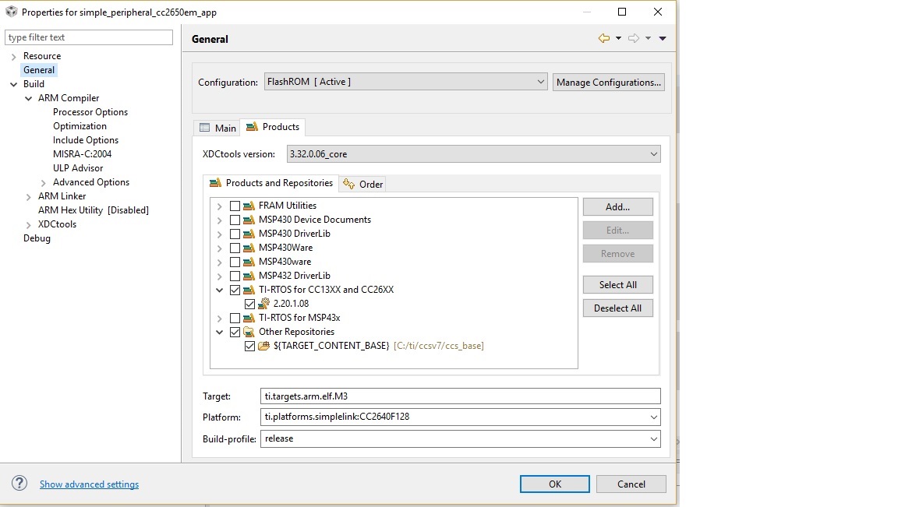Screen dimensions: 898x507
Task: Open Include Options settings
Action: pyautogui.click(x=85, y=140)
